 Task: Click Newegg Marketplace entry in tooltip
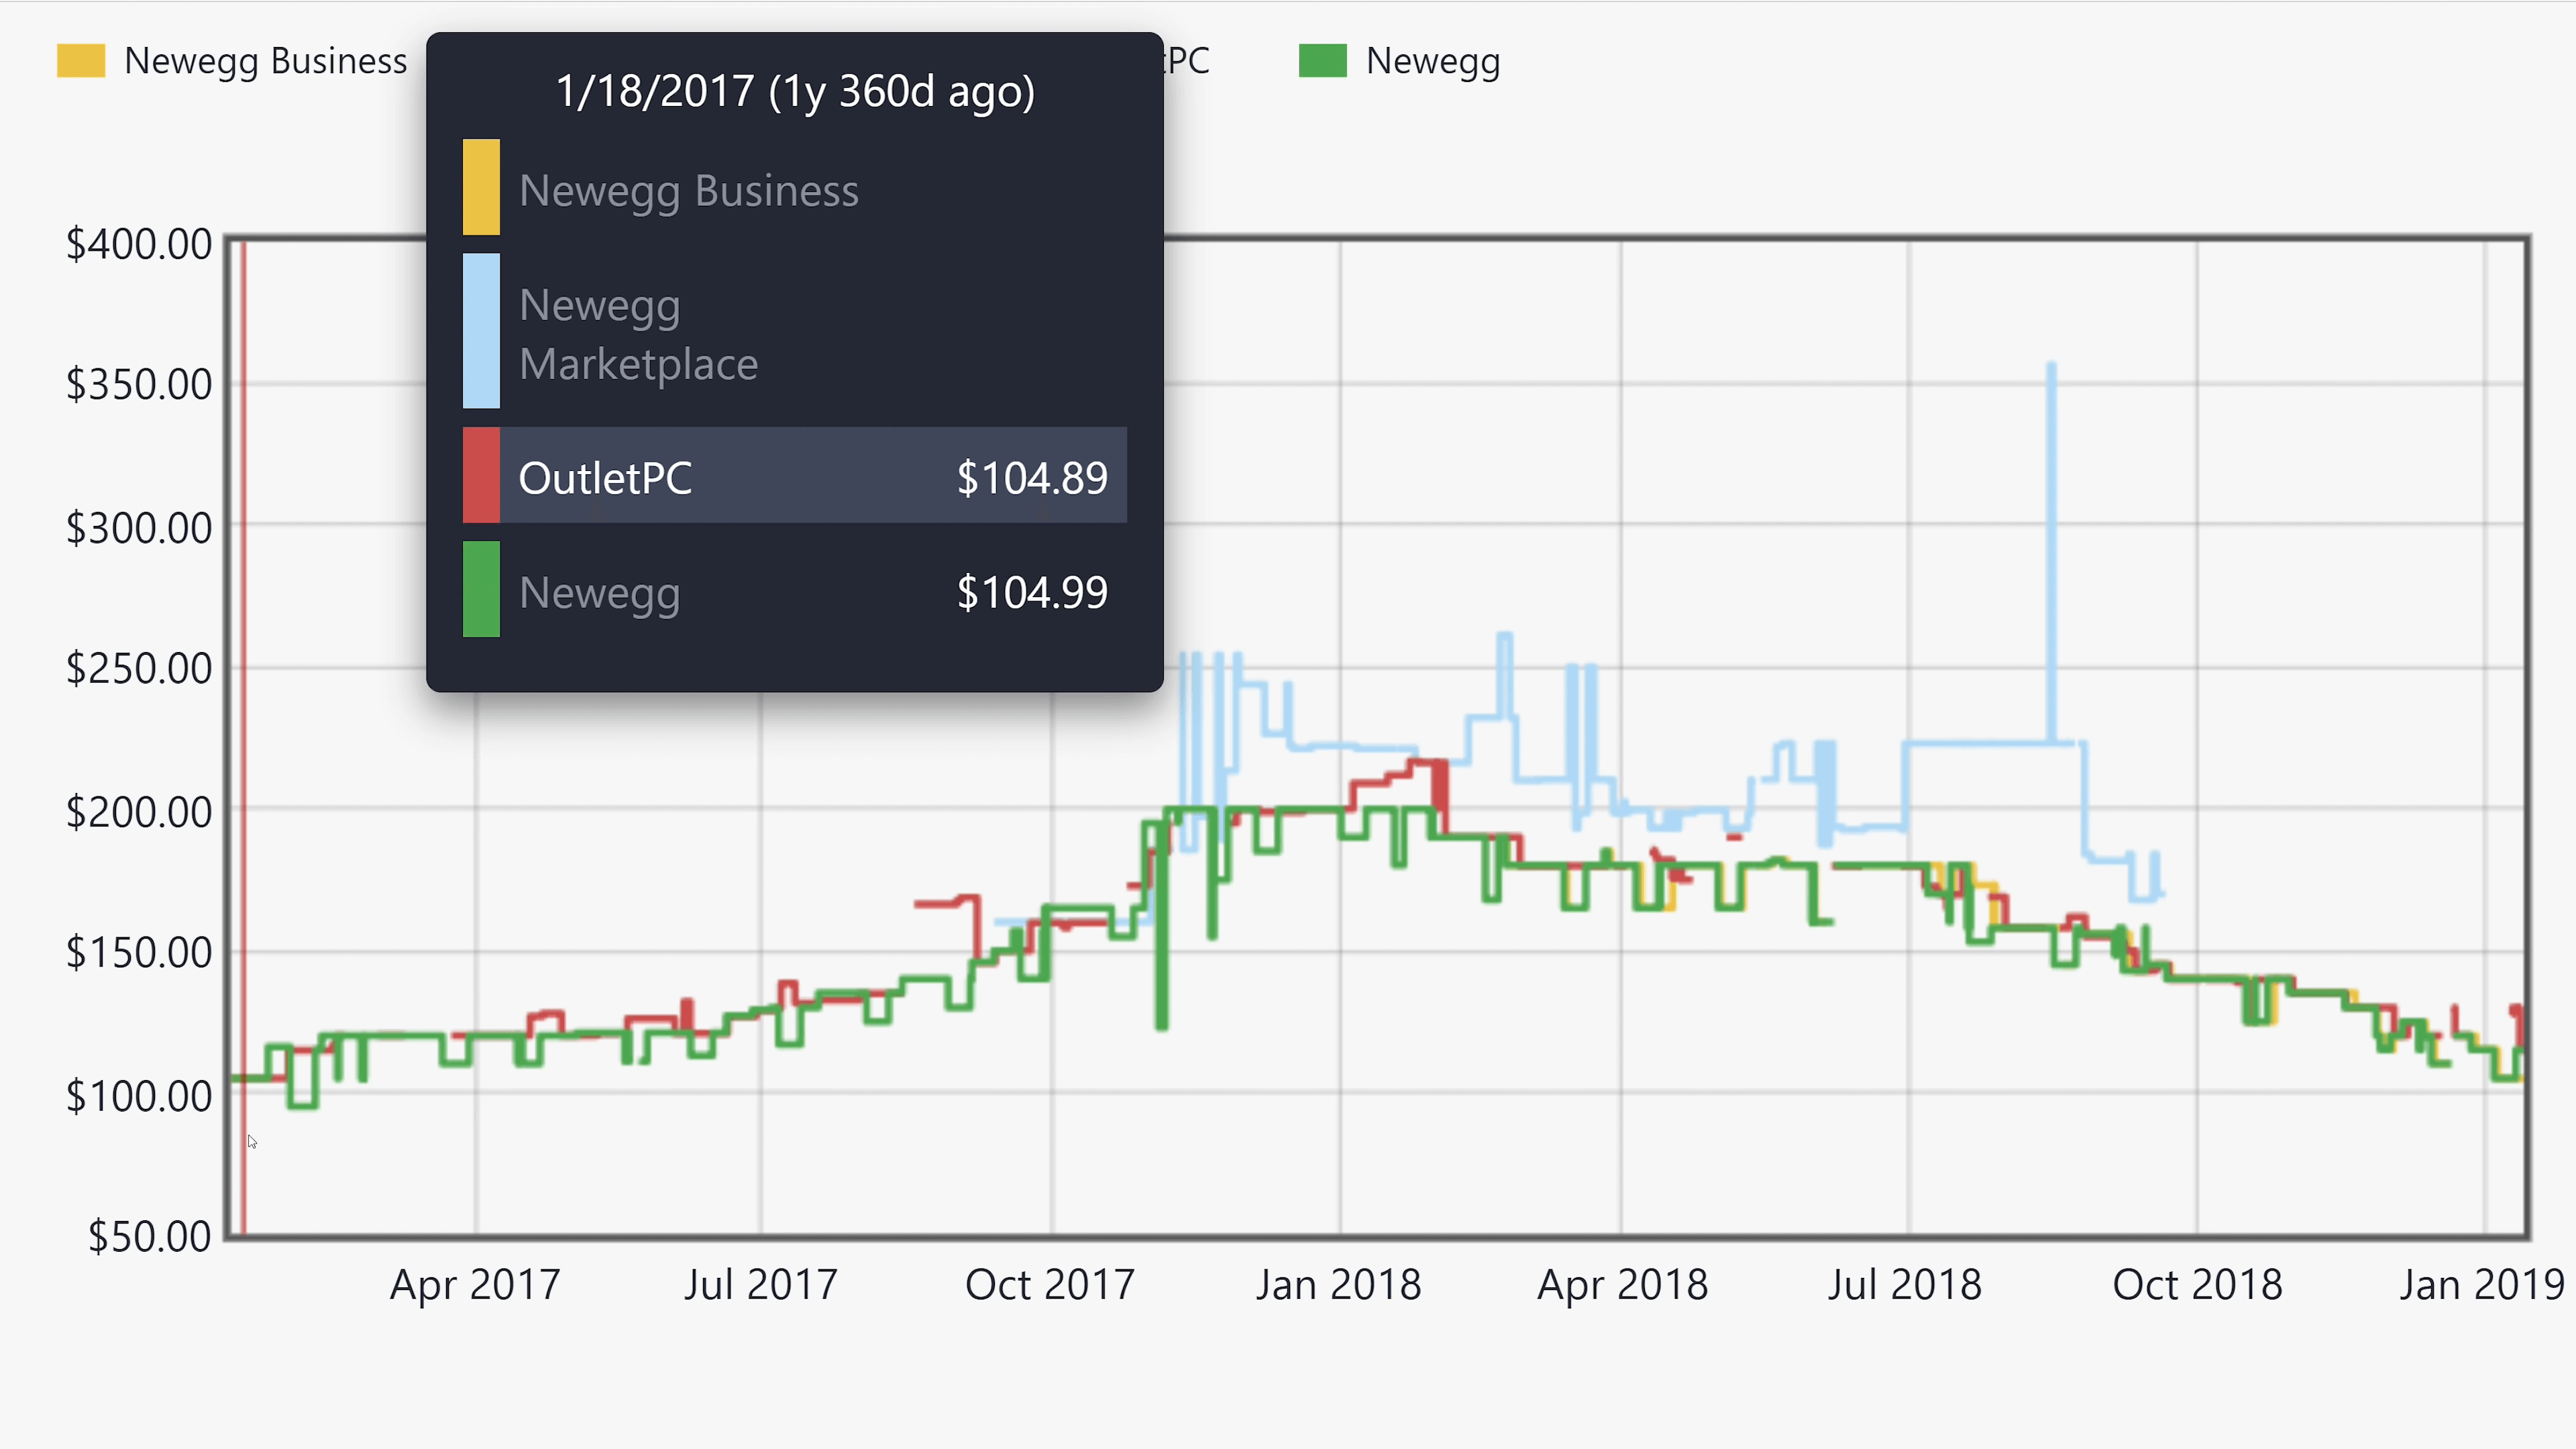pos(639,334)
